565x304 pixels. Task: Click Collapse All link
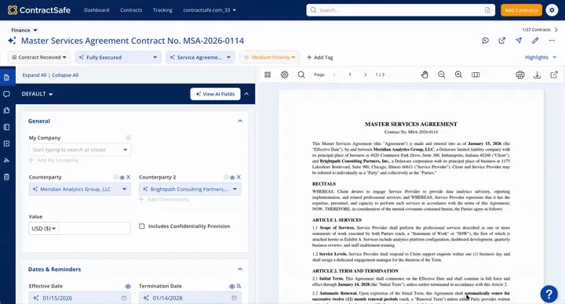65,75
